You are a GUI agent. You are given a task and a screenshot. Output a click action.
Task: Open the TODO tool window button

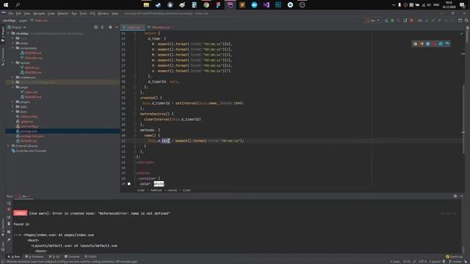point(90,257)
